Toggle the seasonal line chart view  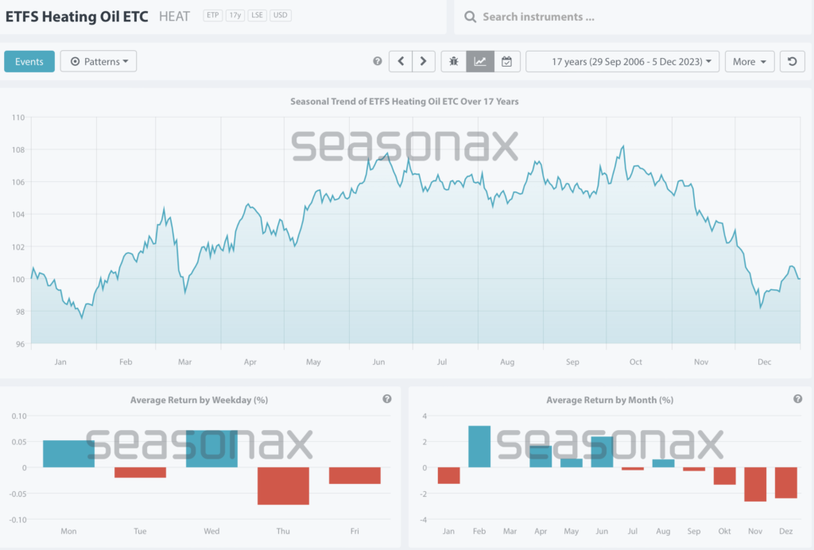click(480, 61)
